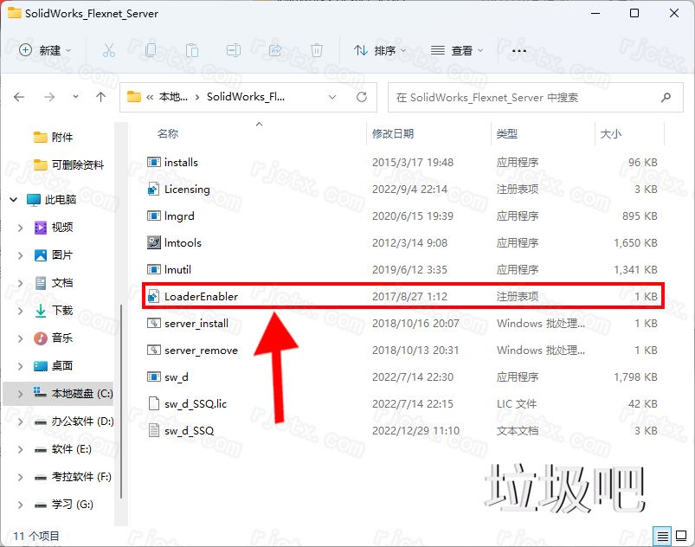
Task: Open the See more (...) menu
Action: tap(518, 52)
